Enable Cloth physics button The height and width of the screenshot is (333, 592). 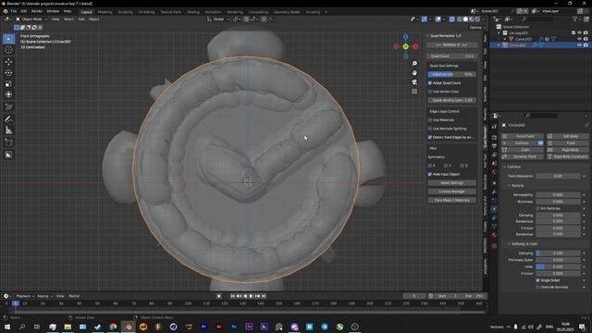[x=523, y=150]
